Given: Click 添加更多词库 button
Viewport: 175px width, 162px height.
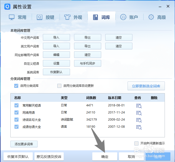Looking at the screenshot, I should [24, 144].
